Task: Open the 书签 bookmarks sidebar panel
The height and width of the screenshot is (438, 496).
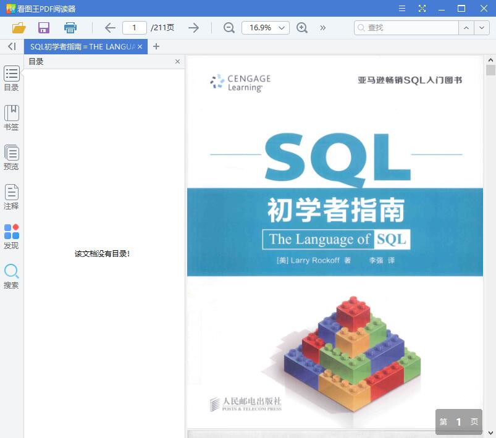Action: [x=11, y=118]
